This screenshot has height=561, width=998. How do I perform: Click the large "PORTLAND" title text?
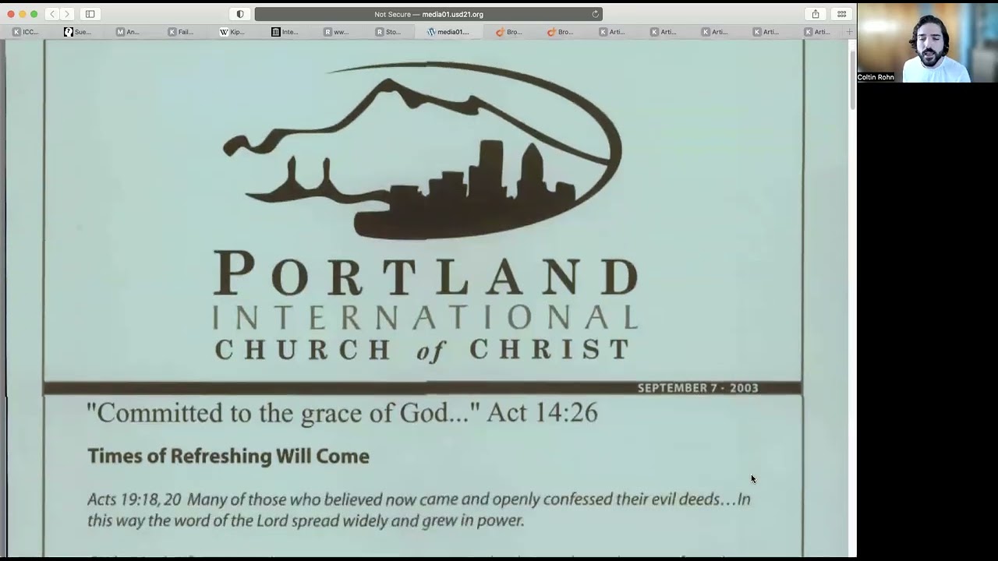(x=426, y=273)
